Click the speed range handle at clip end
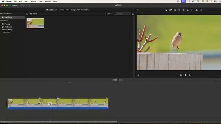 tap(107, 98)
